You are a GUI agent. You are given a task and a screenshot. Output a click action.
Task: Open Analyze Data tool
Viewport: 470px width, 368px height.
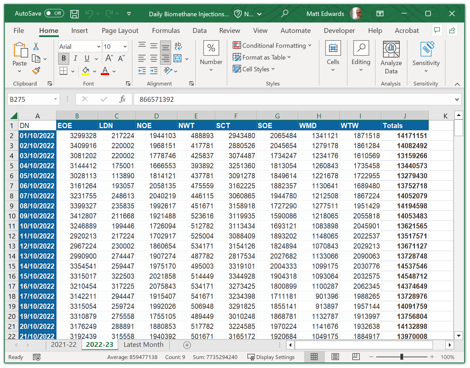click(391, 57)
